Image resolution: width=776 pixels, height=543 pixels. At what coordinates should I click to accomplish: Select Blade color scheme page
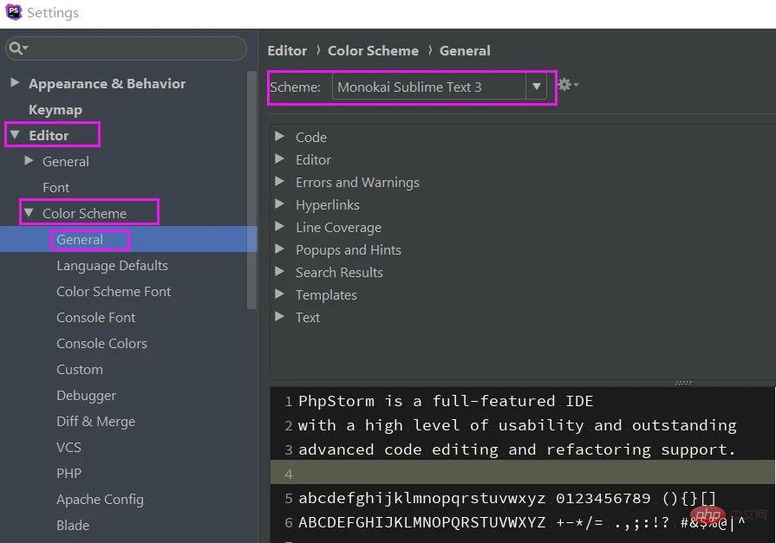coord(73,525)
